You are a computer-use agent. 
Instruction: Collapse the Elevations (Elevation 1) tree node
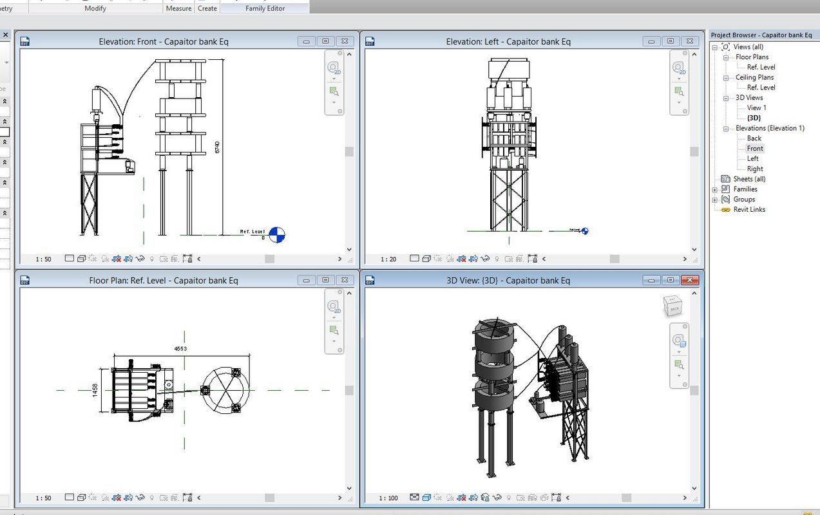[725, 128]
